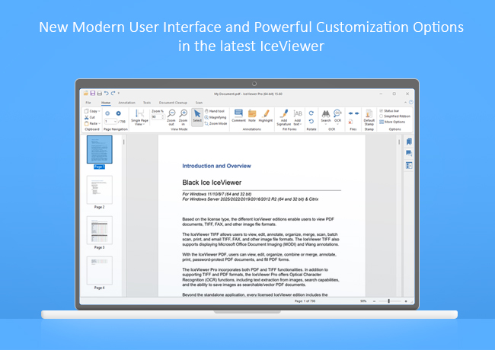Undo the last action in the quick access bar

coord(107,93)
